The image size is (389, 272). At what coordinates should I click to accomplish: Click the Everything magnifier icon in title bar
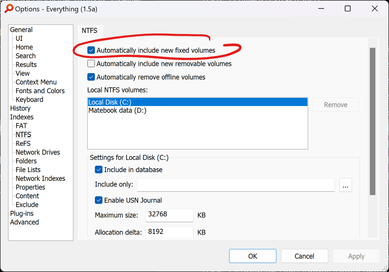coord(9,9)
